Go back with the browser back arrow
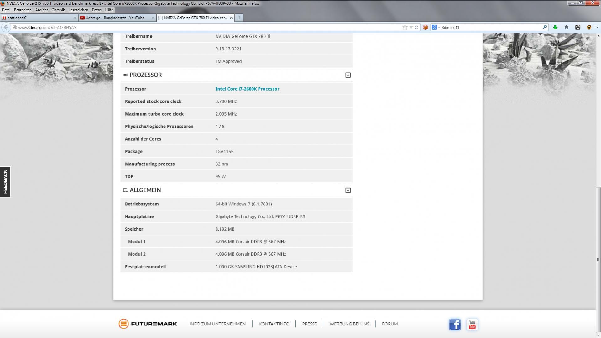The width and height of the screenshot is (601, 338). pos(6,27)
